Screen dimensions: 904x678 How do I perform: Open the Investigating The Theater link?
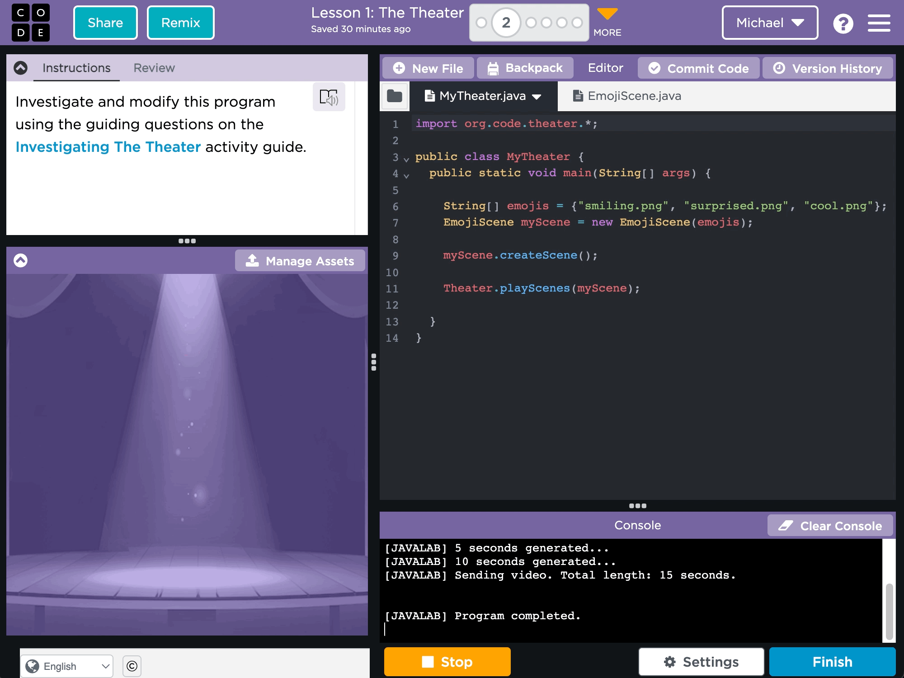click(108, 147)
